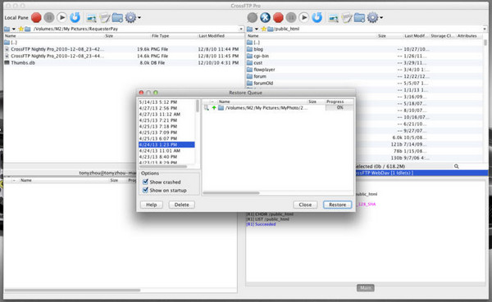Click the new folder icon in the remote toolbar
The image size is (492, 302).
pyautogui.click(x=359, y=17)
